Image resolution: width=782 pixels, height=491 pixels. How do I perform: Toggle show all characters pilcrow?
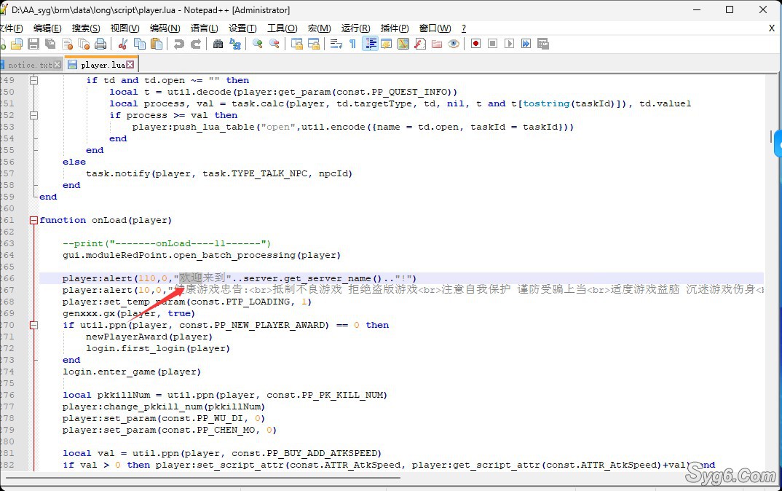click(352, 44)
